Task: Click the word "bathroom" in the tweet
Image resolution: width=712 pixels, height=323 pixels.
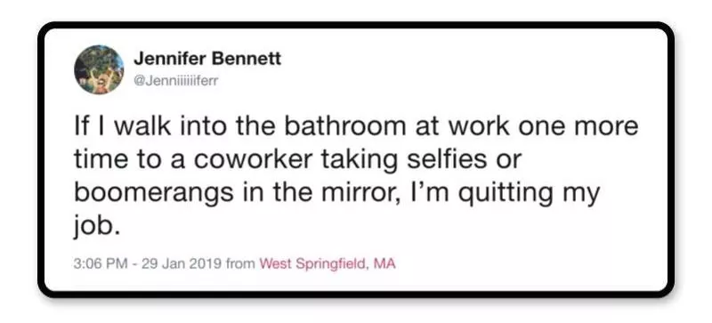Action: pos(344,126)
